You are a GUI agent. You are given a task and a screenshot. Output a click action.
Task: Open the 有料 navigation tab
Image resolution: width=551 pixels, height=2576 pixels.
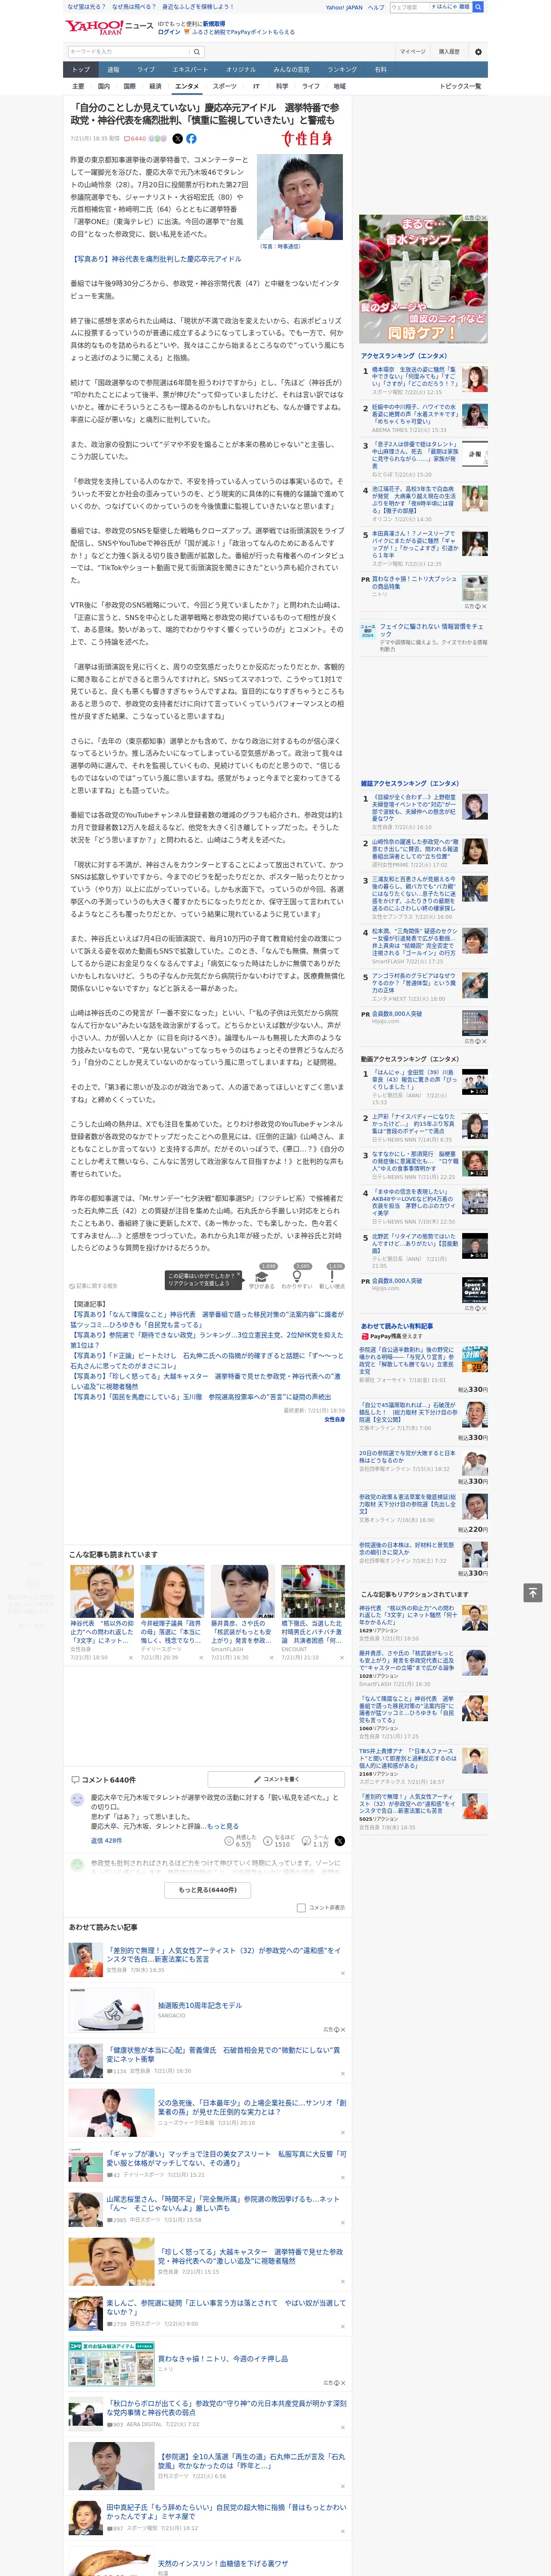pos(380,70)
